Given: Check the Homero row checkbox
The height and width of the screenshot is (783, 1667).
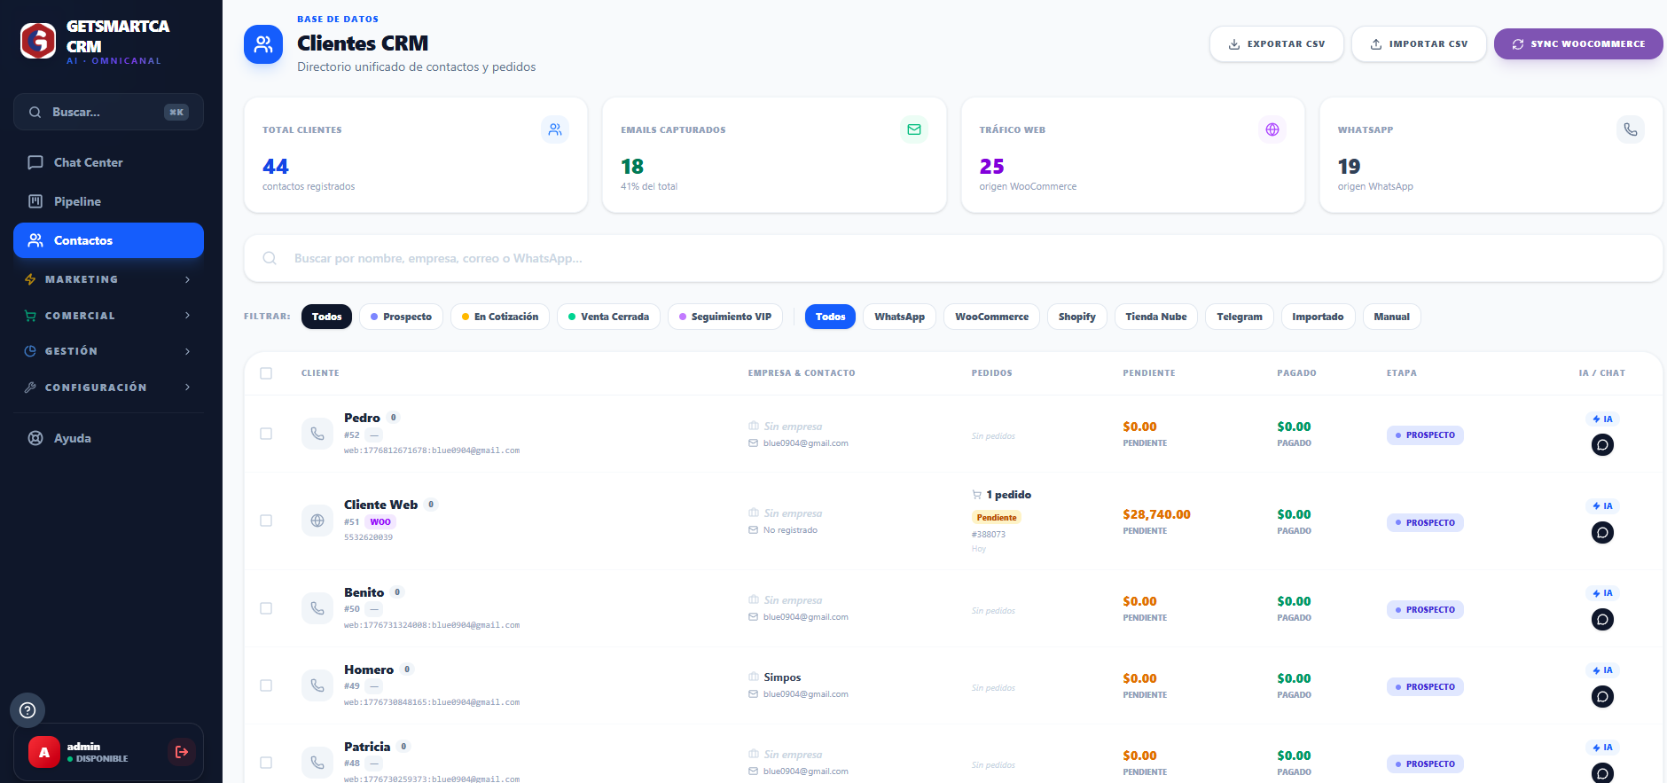Looking at the screenshot, I should pos(266,685).
